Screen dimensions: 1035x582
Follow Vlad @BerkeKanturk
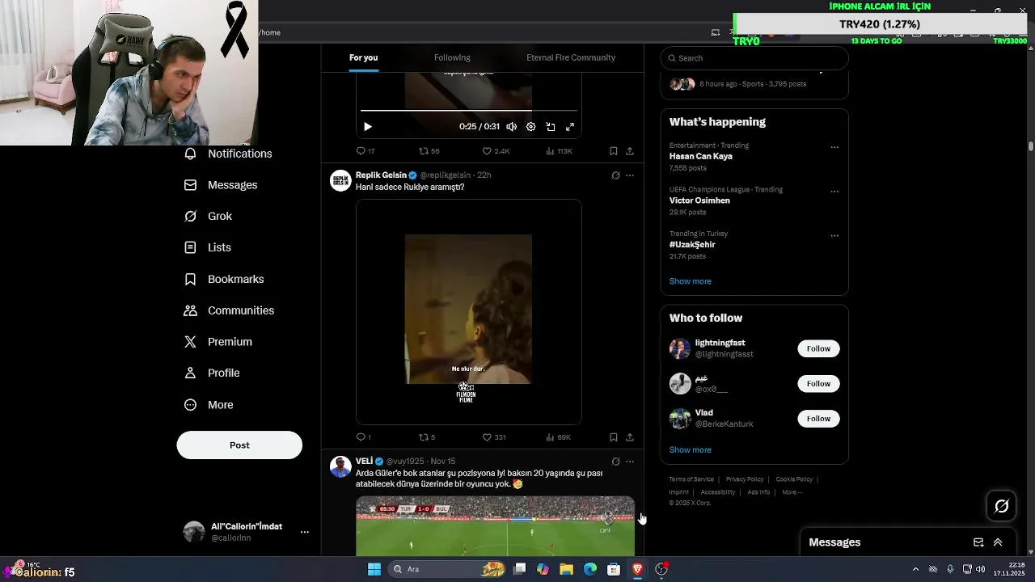tap(818, 419)
